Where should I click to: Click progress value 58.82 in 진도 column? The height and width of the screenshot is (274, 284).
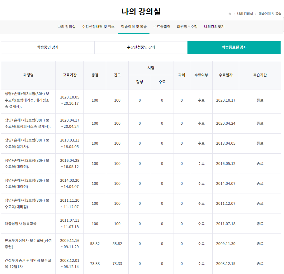point(117,244)
